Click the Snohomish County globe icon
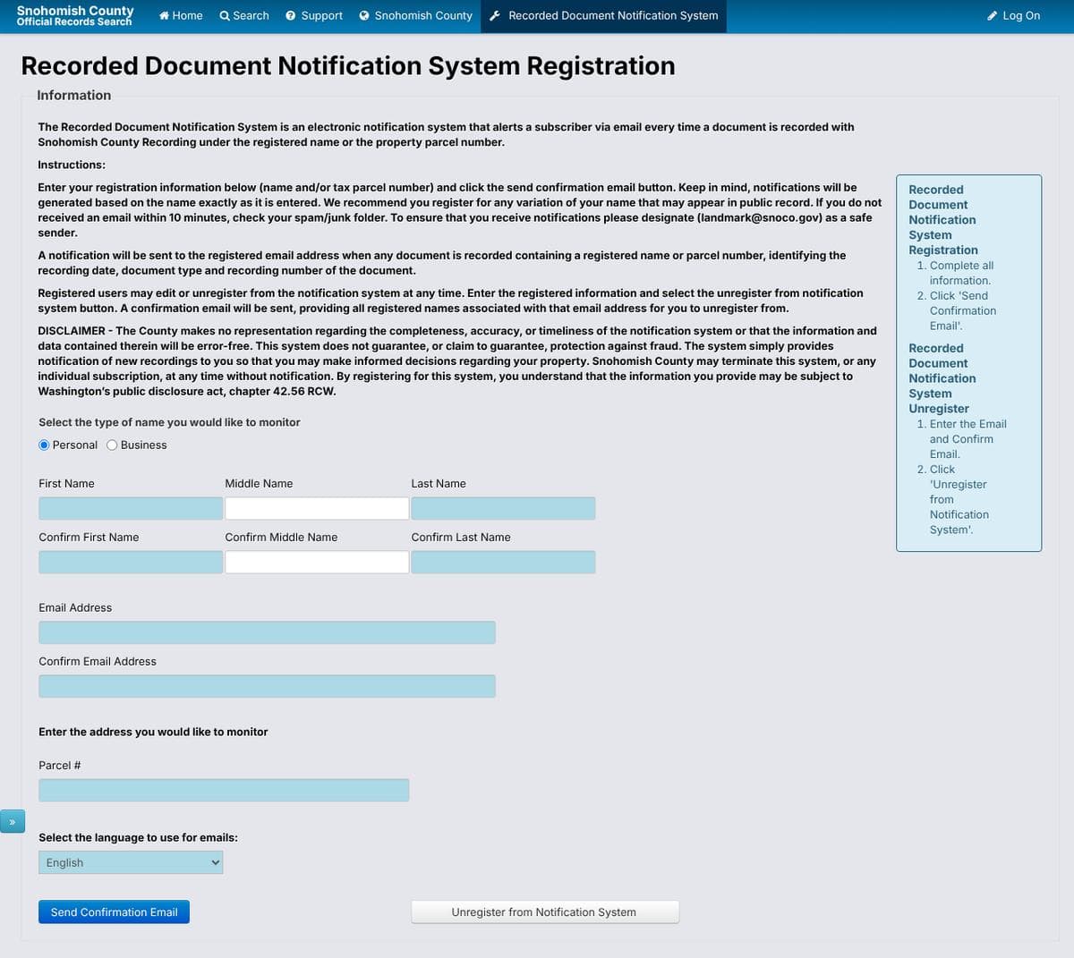1074x958 pixels. point(364,15)
